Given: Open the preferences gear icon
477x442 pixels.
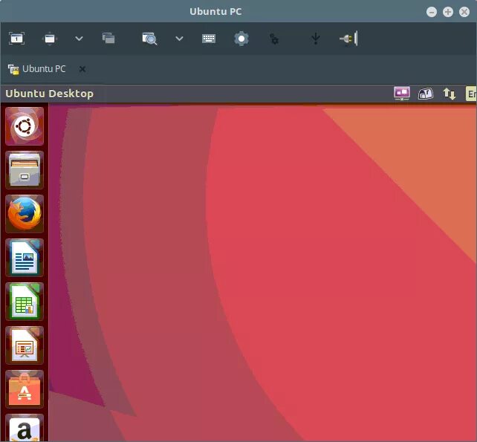Looking at the screenshot, I should tap(241, 39).
